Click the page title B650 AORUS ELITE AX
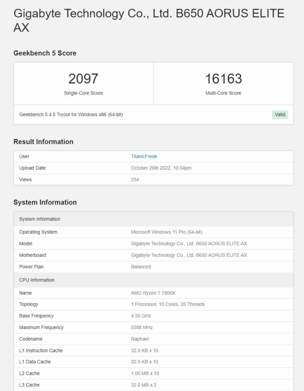Image resolution: width=304 pixels, height=391 pixels. (x=149, y=20)
